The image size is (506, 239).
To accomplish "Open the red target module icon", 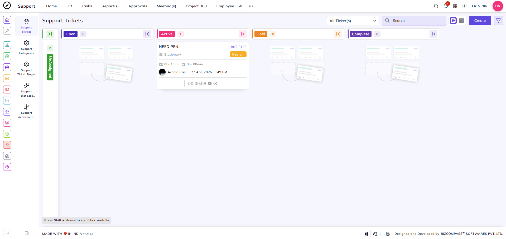I will coord(7,89).
